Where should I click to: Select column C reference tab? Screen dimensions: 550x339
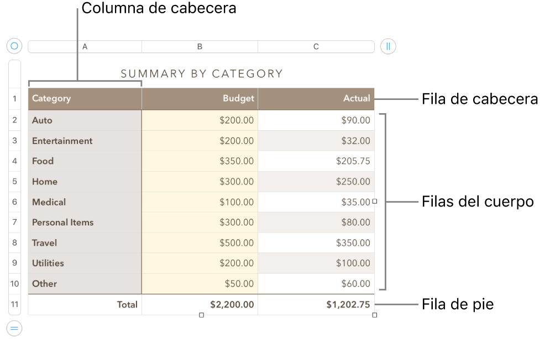coord(316,46)
